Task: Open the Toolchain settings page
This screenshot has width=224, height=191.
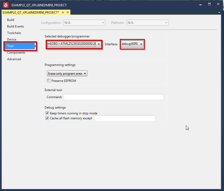Action: (x=14, y=33)
